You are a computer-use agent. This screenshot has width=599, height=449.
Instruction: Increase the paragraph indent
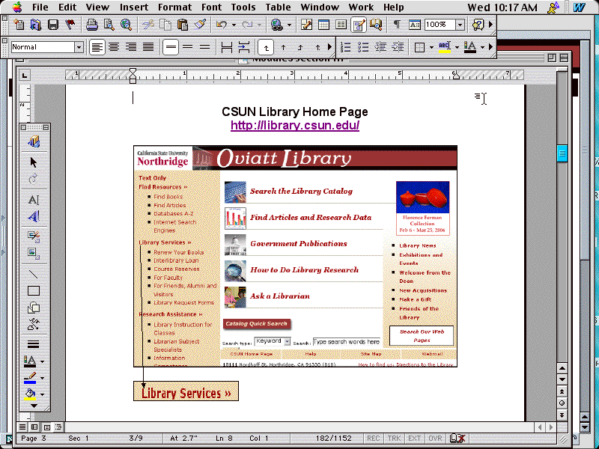(398, 47)
